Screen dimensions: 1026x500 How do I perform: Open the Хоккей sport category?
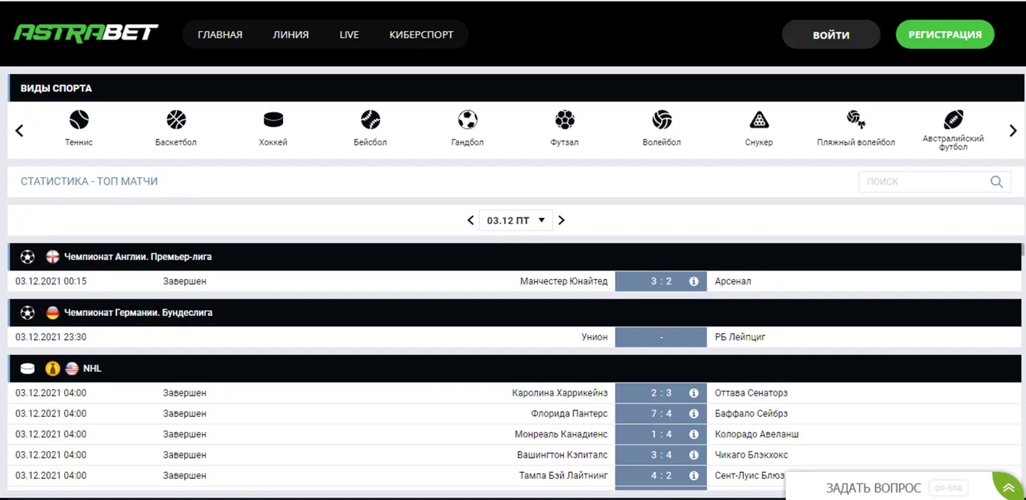tap(273, 120)
